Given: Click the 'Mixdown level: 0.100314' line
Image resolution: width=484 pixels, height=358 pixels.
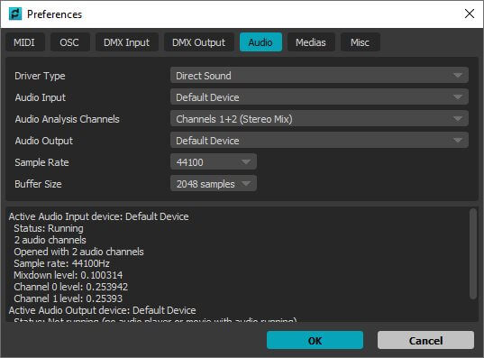Looking at the screenshot, I should 68,275.
